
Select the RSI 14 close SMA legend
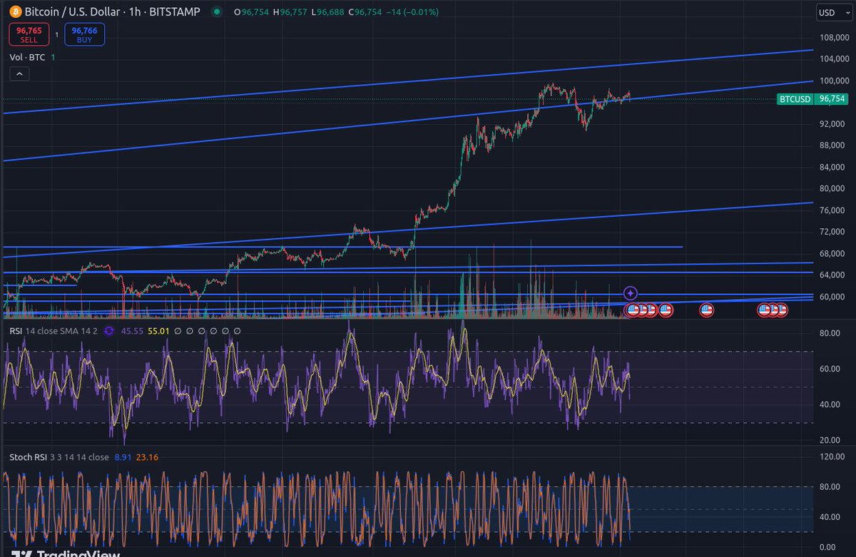point(53,331)
